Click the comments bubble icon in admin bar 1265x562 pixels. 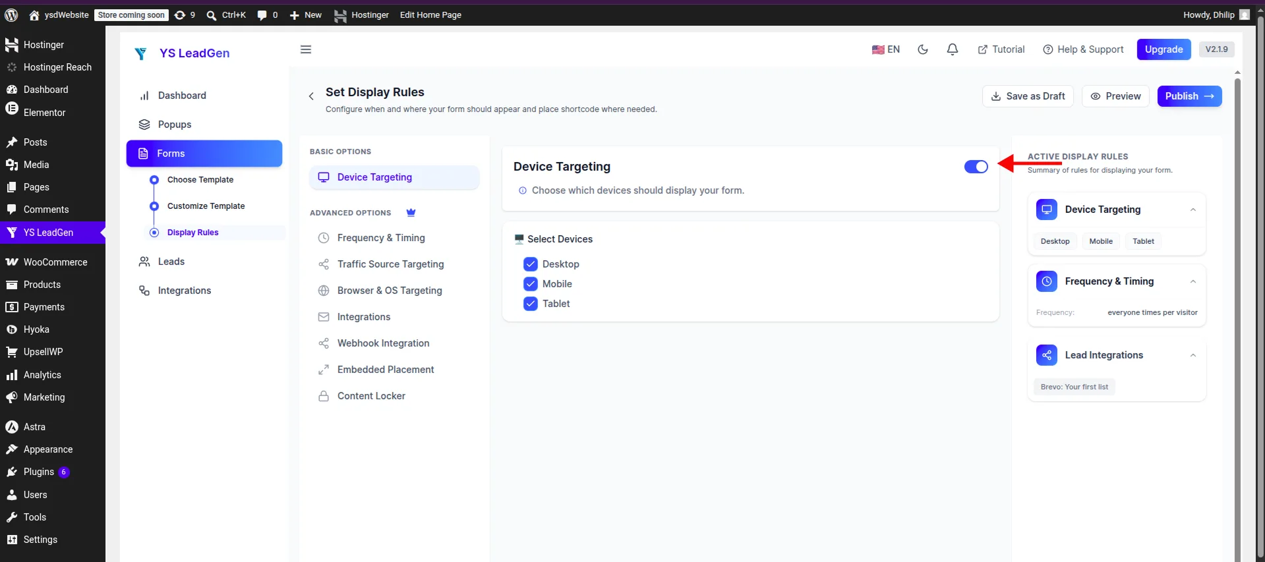pyautogui.click(x=262, y=15)
